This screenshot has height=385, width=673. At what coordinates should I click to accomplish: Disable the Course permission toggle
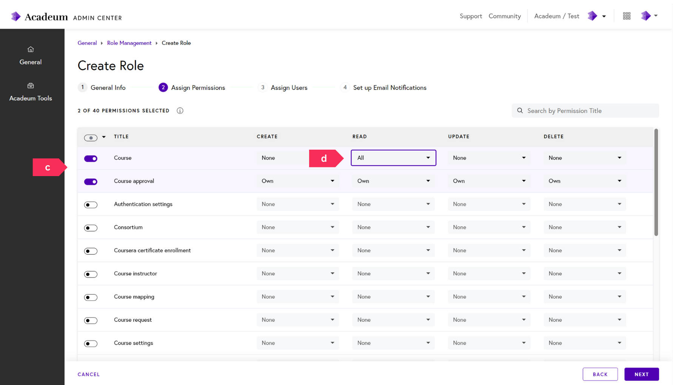(91, 158)
